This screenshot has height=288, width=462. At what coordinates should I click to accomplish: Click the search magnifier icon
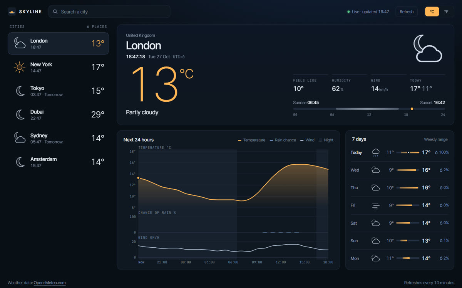(x=55, y=12)
